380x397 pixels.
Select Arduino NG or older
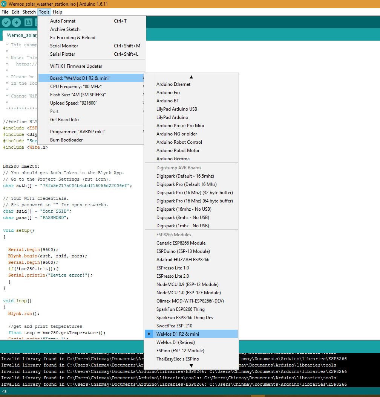(191, 134)
